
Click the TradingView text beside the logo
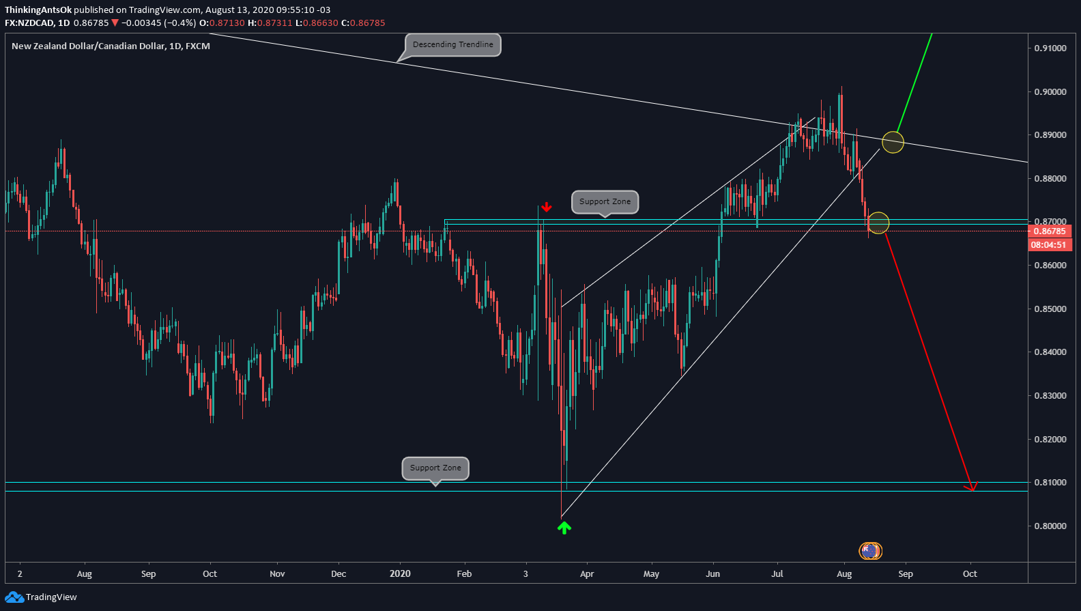(x=51, y=597)
